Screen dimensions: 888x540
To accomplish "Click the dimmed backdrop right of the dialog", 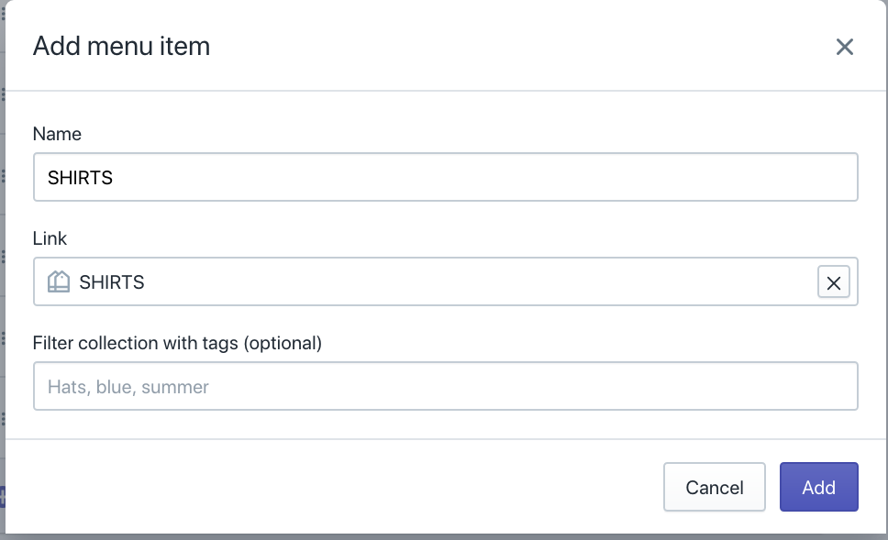I will (x=884, y=275).
